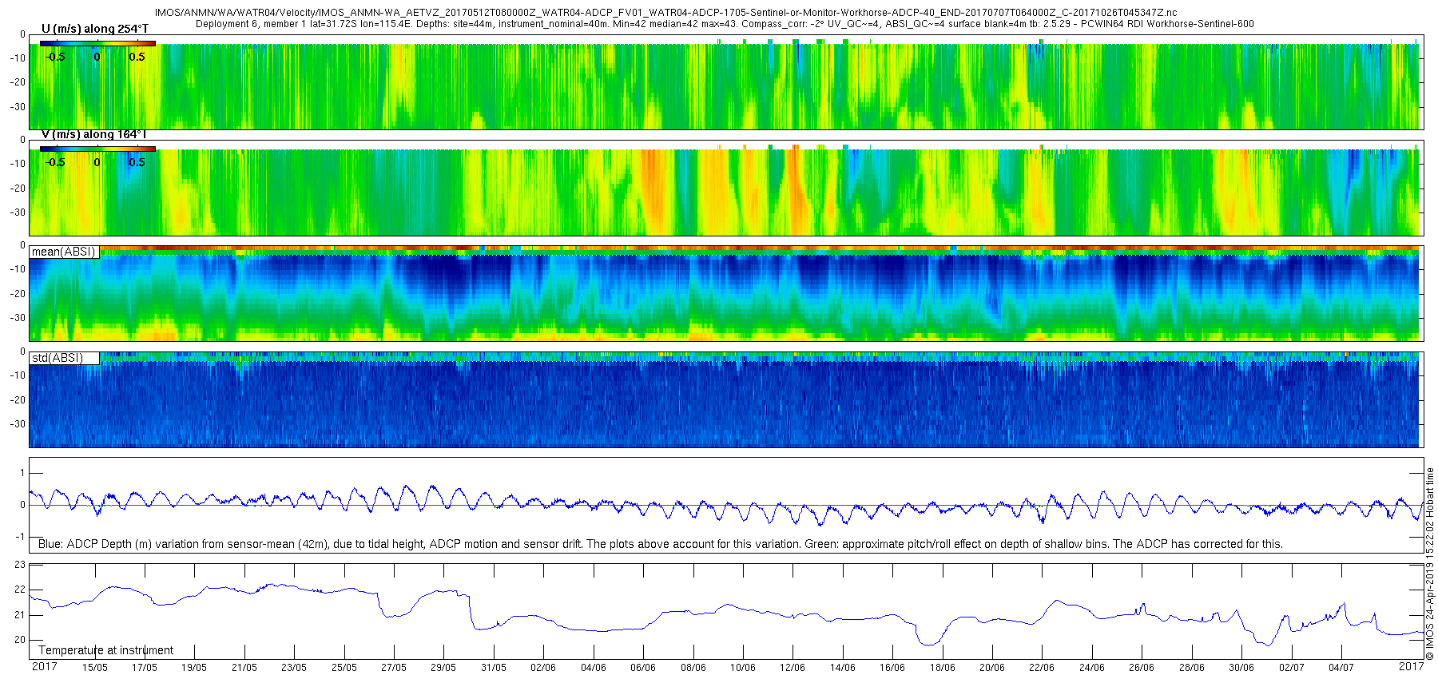Click the '21/05' date tick label

click(x=244, y=668)
